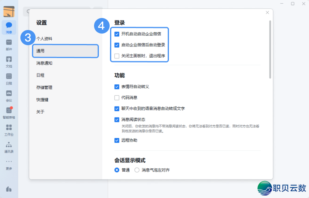Enable 代码消息 checkbox
Viewport: 309px width, 198px height.
pyautogui.click(x=117, y=98)
